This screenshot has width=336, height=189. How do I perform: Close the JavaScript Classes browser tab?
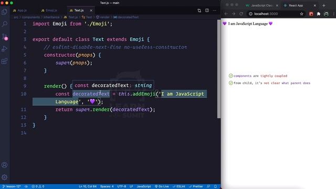[x=277, y=5]
